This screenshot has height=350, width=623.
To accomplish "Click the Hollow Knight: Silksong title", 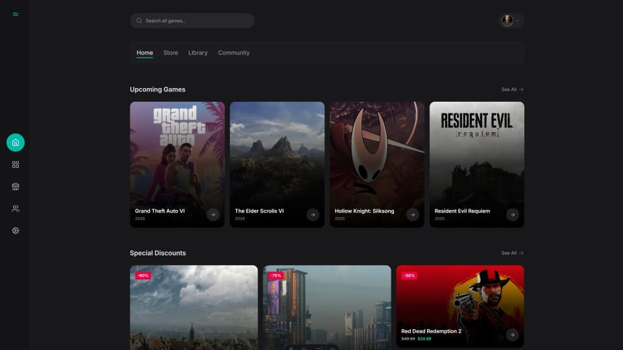I will coord(364,211).
